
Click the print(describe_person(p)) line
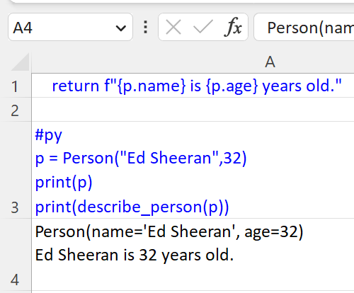pyautogui.click(x=132, y=207)
